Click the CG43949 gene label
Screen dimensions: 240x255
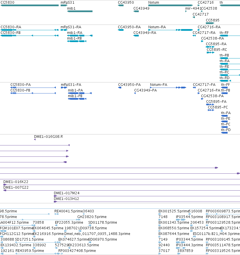(x=142, y=8)
